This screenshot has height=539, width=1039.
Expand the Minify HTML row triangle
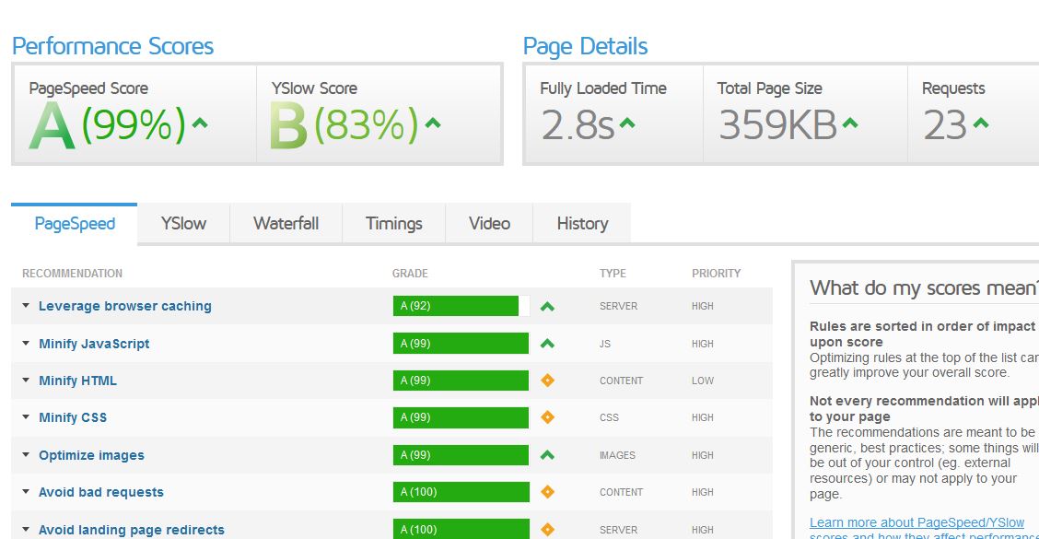[x=26, y=381]
